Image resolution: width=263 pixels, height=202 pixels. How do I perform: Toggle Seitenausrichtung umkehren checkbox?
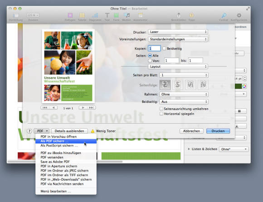pyautogui.click(x=161, y=109)
